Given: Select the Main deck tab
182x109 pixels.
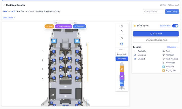Looking at the screenshot, I should [x=122, y=59].
